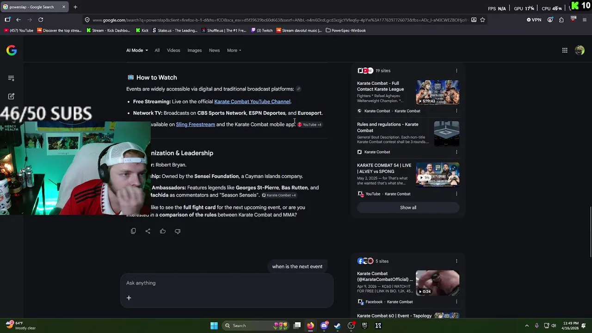Open Steam from the taskbar
Image resolution: width=592 pixels, height=333 pixels.
338,326
